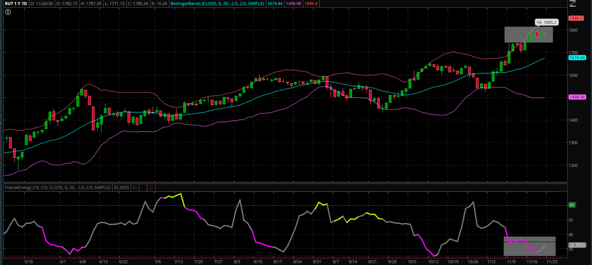The width and height of the screenshot is (592, 265).
Task: Click the 1400 price axis label
Action: coord(573,120)
